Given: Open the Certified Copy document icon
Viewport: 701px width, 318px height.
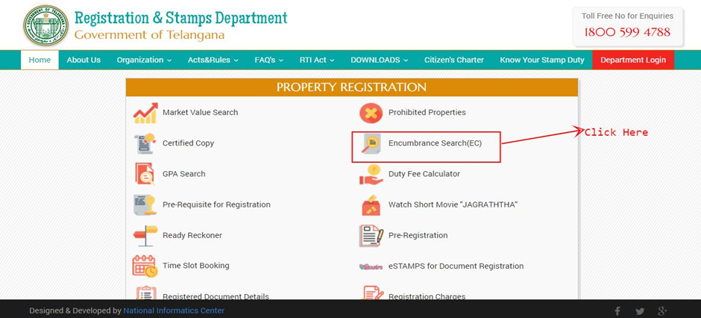Looking at the screenshot, I should 145,143.
